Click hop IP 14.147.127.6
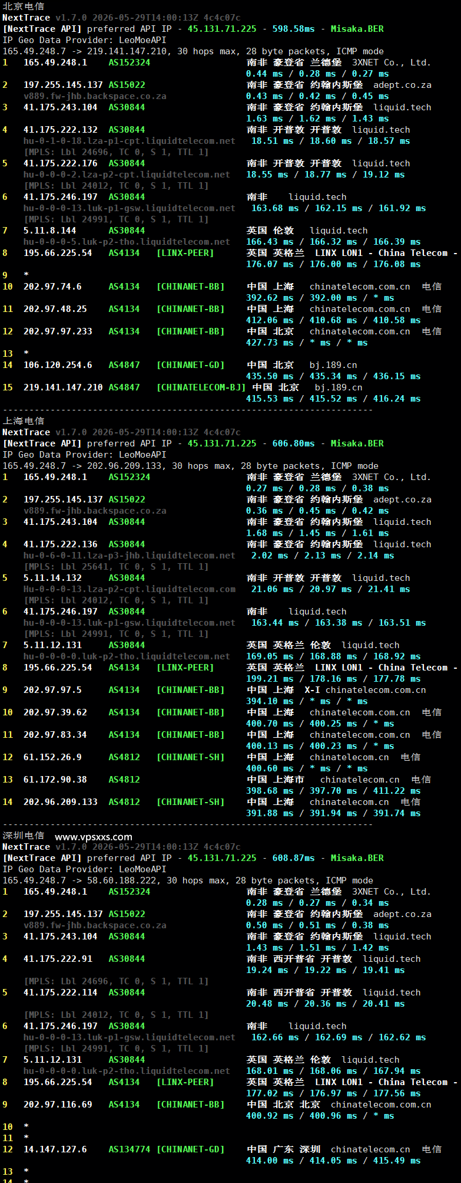 (55, 1149)
